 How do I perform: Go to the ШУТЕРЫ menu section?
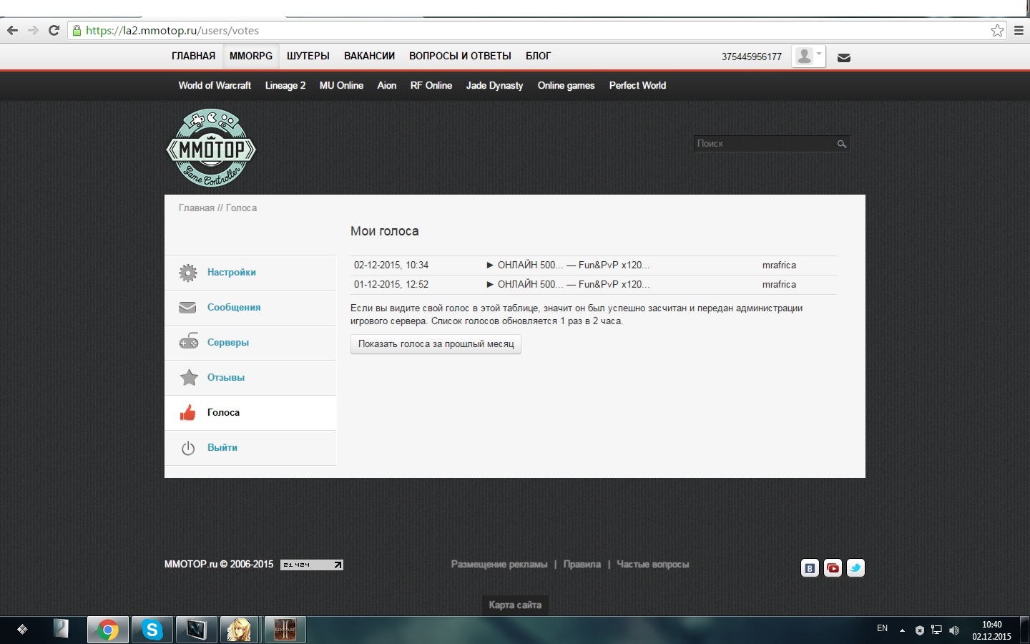(308, 56)
